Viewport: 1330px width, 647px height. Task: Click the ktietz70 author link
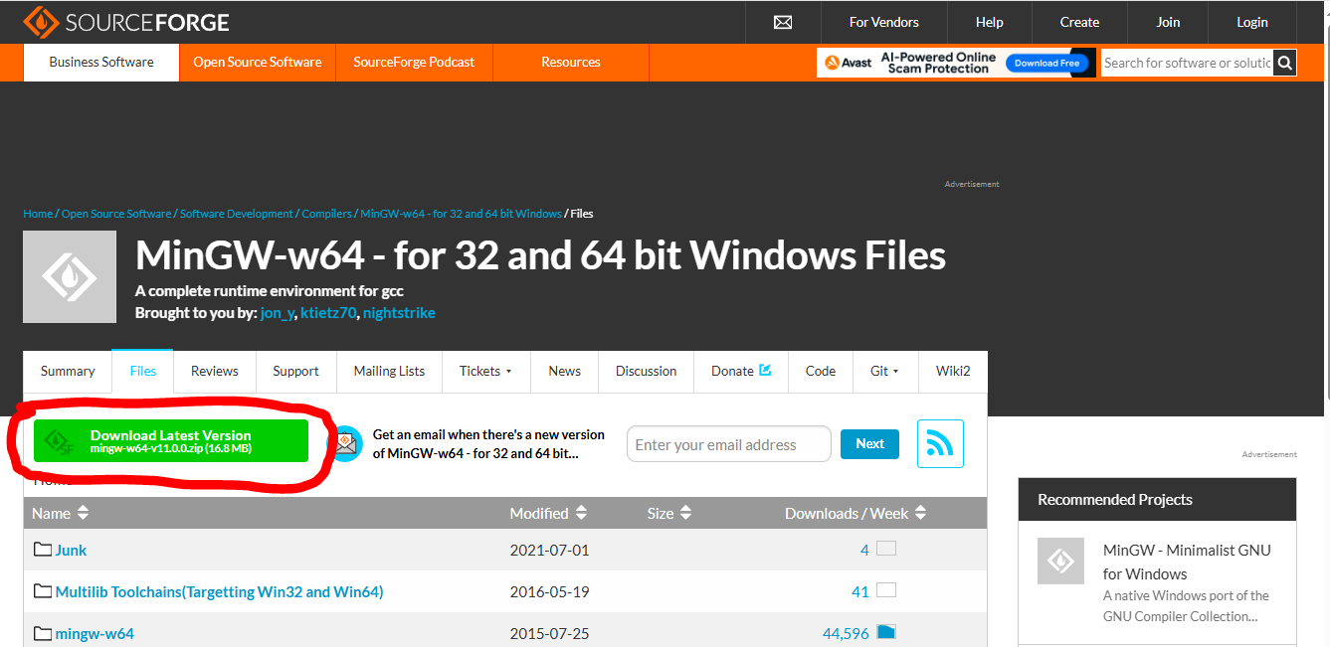[328, 313]
